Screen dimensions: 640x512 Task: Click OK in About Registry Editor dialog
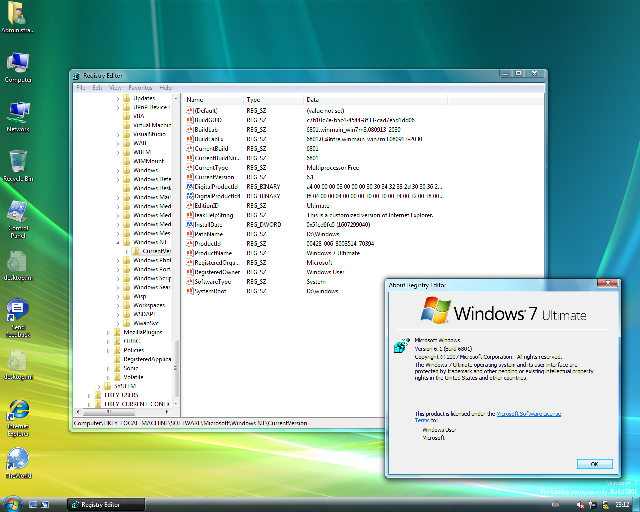coord(594,464)
